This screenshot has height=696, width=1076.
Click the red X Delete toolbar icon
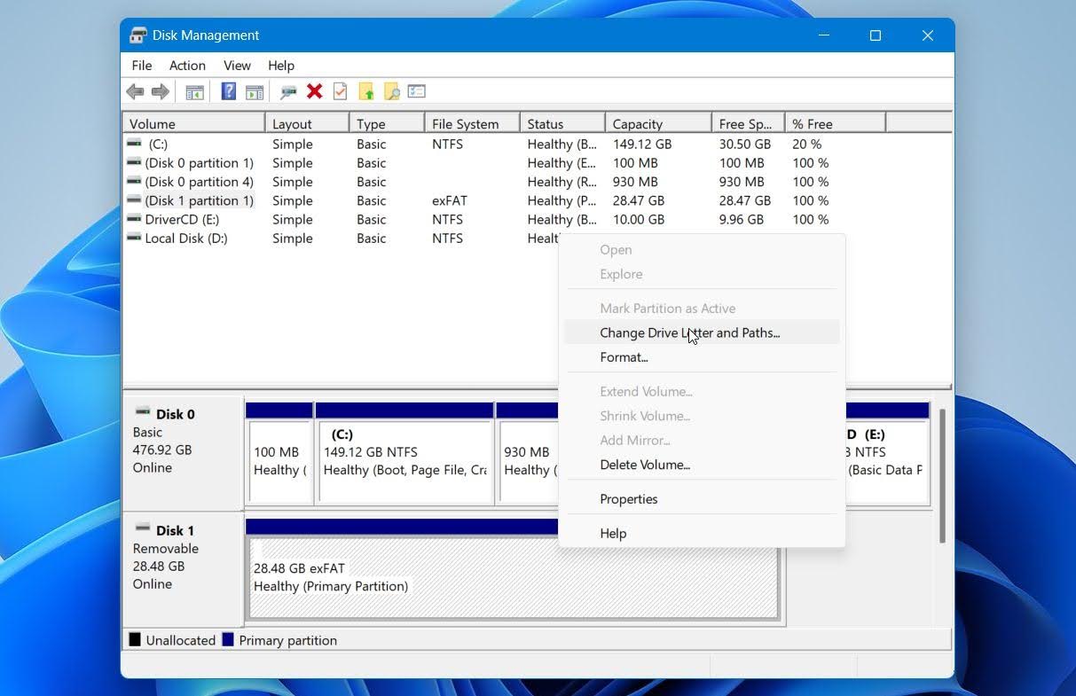click(x=314, y=91)
